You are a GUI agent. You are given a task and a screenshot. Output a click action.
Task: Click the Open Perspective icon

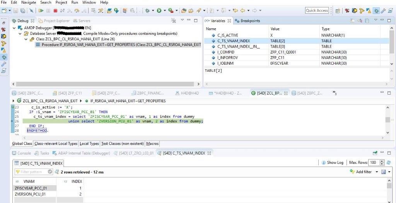(338, 11)
